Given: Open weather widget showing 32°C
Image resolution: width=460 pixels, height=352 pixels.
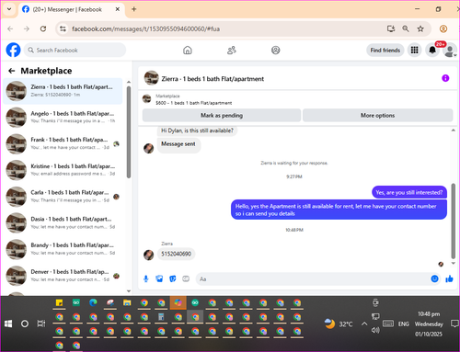Looking at the screenshot, I should click(339, 324).
